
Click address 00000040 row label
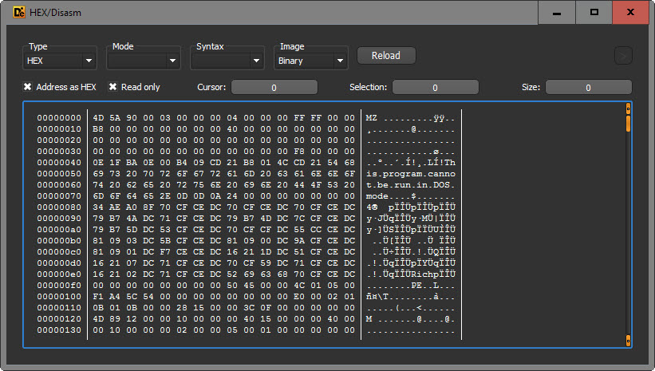(59, 163)
